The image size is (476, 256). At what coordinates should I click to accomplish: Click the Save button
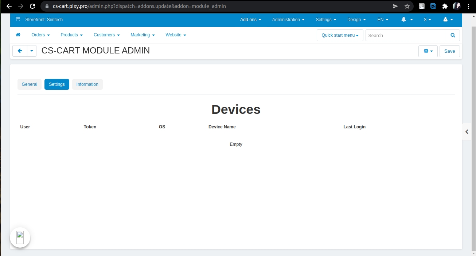click(449, 51)
